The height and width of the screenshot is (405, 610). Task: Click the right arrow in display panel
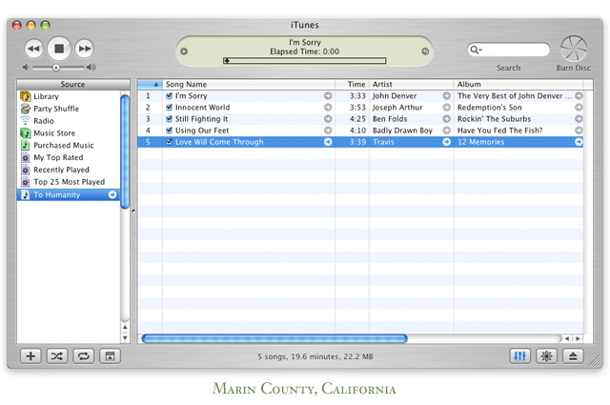(425, 51)
